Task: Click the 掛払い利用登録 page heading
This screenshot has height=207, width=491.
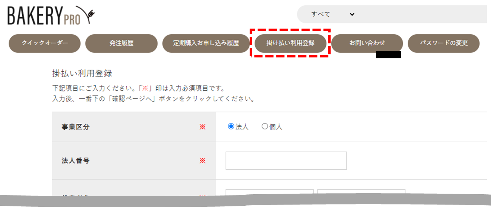Action: coord(82,73)
